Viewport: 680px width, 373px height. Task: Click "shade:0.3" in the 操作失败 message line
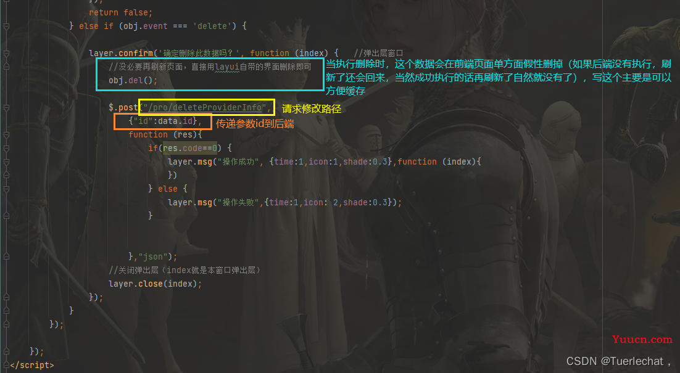tap(365, 202)
